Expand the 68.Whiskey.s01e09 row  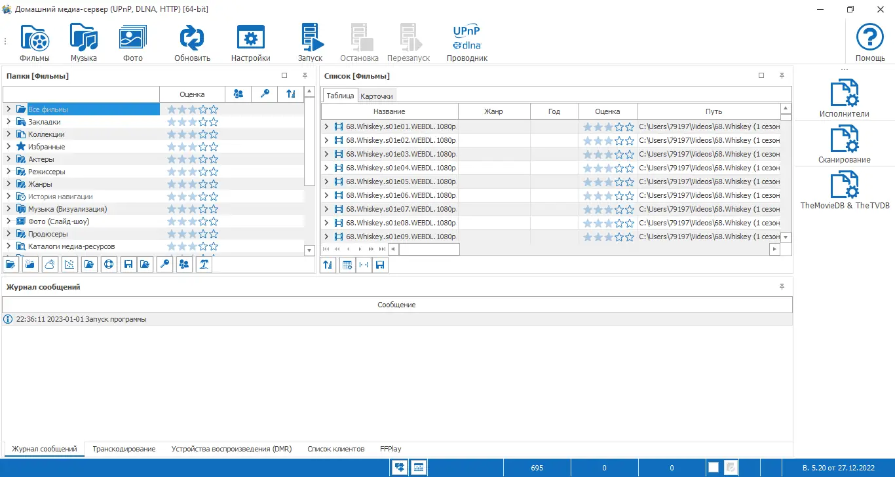tap(327, 237)
